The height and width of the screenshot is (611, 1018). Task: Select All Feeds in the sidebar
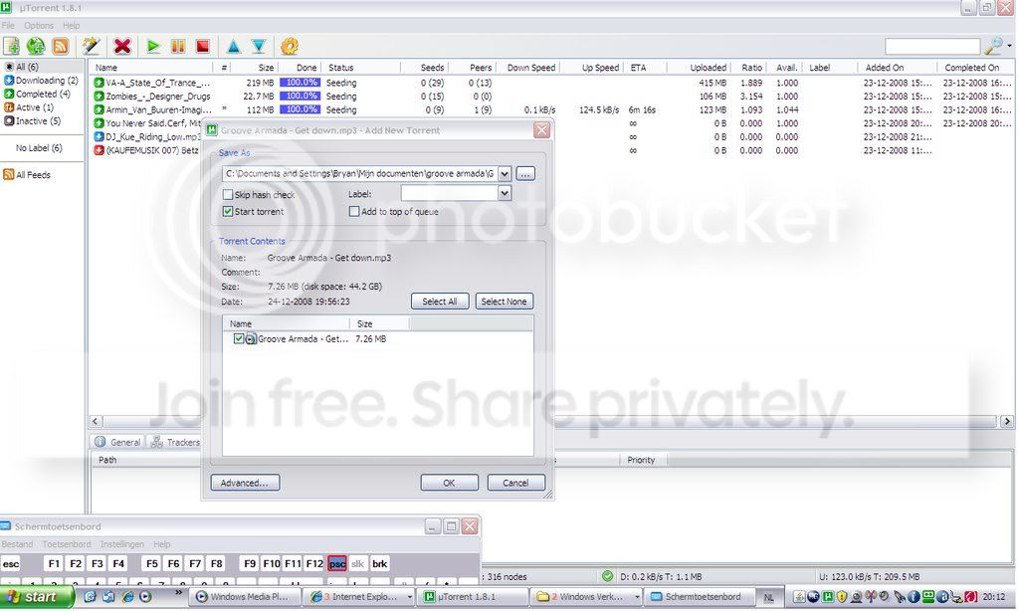pyautogui.click(x=27, y=175)
